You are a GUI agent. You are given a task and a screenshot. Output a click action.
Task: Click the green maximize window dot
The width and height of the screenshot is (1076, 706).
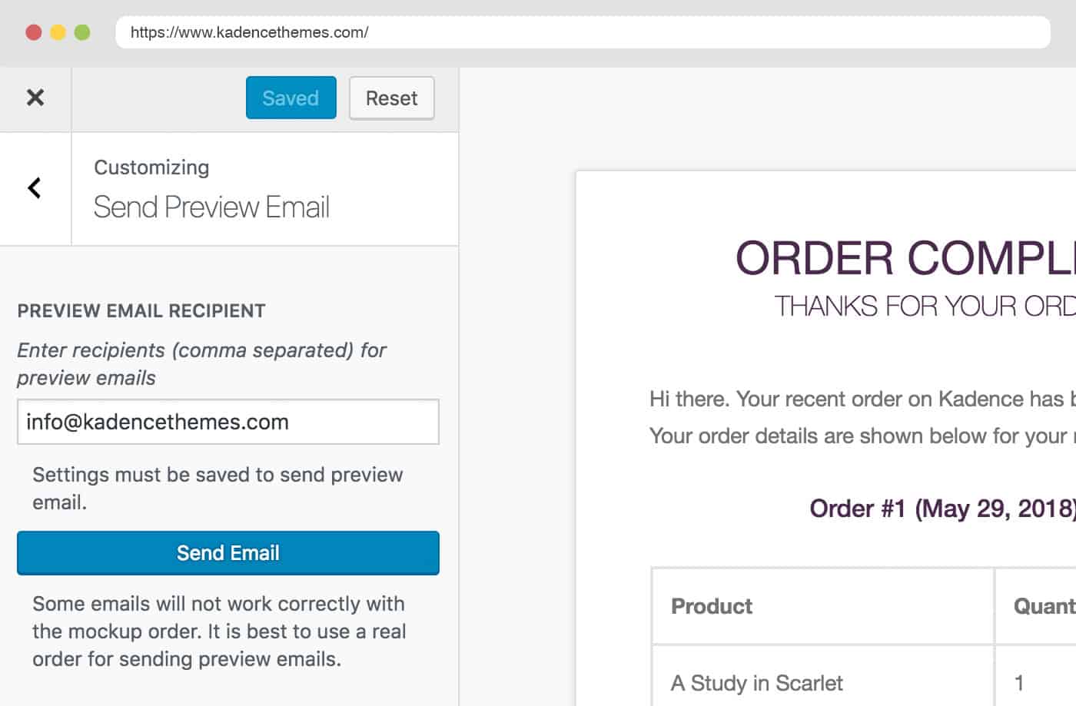click(82, 32)
